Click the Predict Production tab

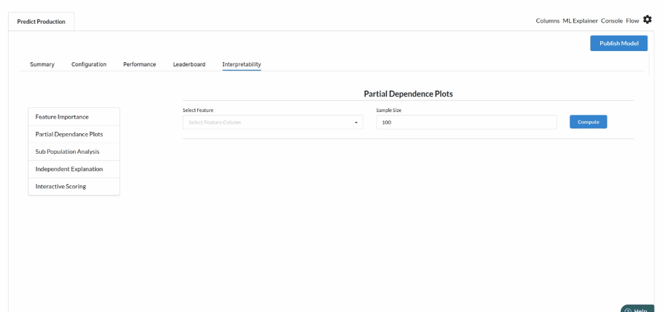click(41, 22)
